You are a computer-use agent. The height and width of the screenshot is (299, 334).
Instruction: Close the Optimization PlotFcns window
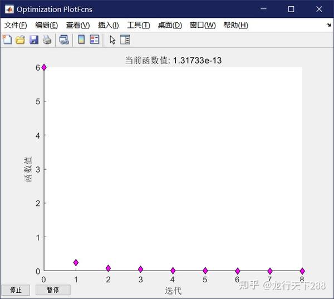319,9
